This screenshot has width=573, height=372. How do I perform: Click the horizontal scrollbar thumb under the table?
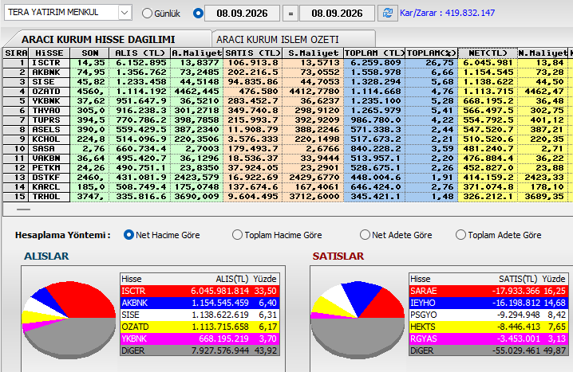click(23, 209)
